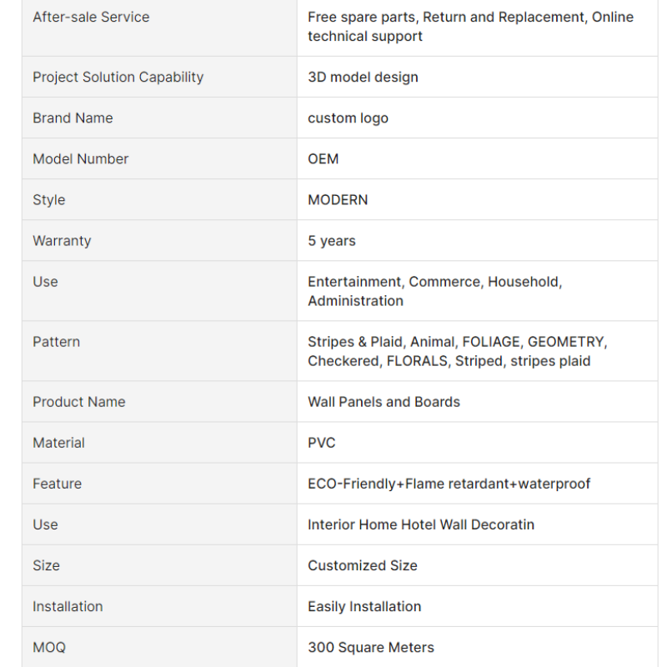The width and height of the screenshot is (667, 667).
Task: Select the OEM model number value
Action: pos(323,158)
